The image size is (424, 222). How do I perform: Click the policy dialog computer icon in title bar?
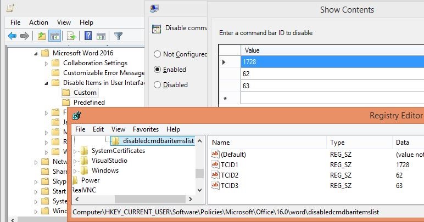pyautogui.click(x=154, y=9)
